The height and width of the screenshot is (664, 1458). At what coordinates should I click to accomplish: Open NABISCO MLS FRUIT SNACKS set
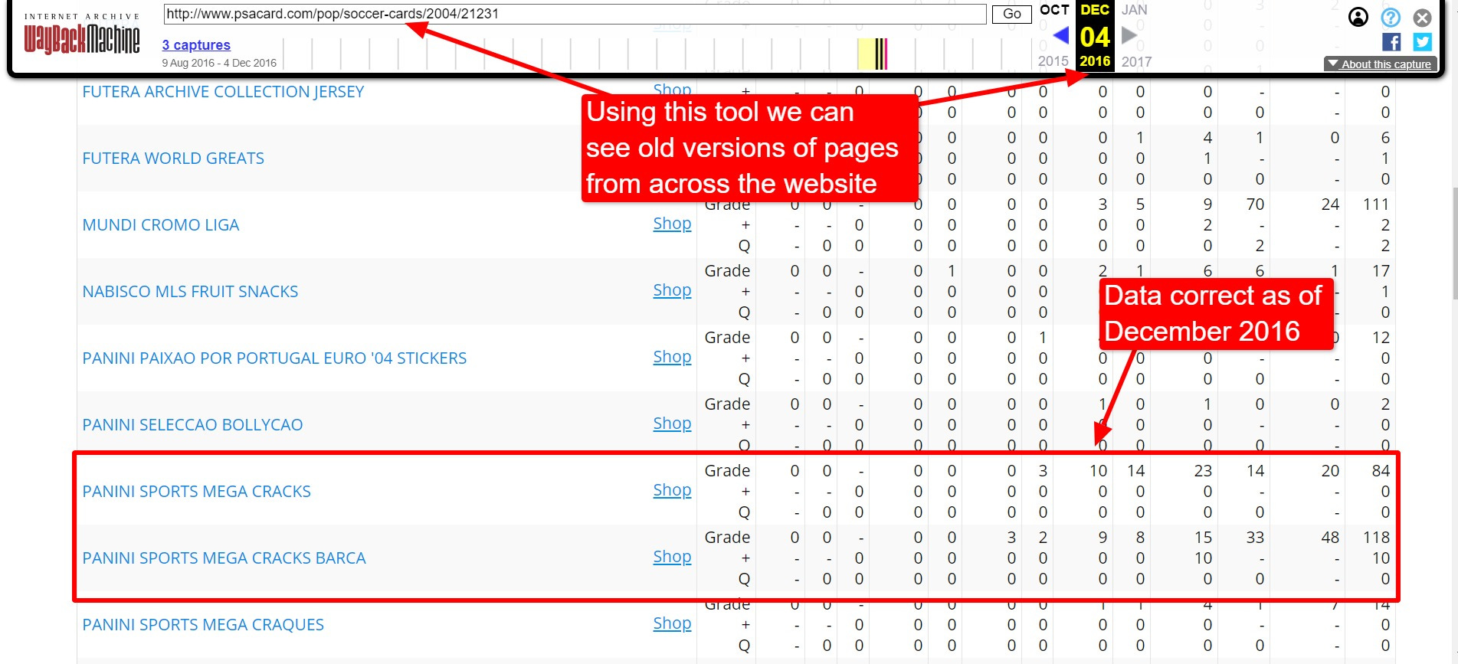(190, 292)
